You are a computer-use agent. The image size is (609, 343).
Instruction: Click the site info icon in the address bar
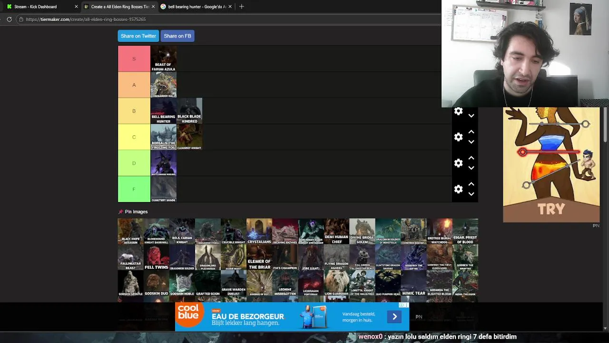coord(21,19)
